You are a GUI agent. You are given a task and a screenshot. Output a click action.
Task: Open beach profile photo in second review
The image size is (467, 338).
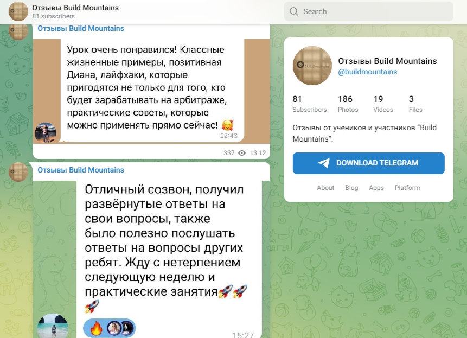pyautogui.click(x=53, y=326)
